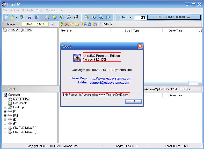Expand the (D:) drive node
This screenshot has height=149, width=204.
(x=5, y=115)
